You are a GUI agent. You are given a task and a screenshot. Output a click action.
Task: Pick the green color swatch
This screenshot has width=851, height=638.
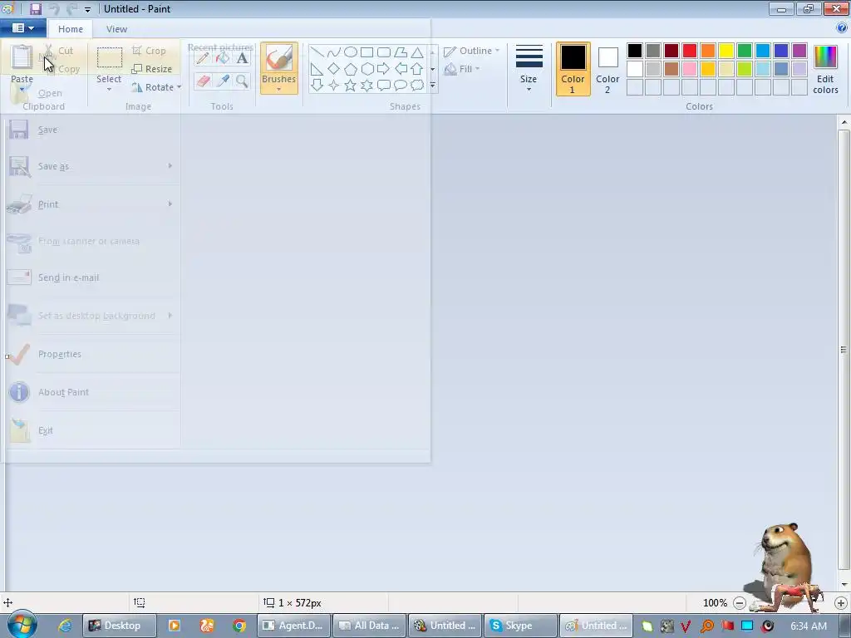click(x=745, y=51)
